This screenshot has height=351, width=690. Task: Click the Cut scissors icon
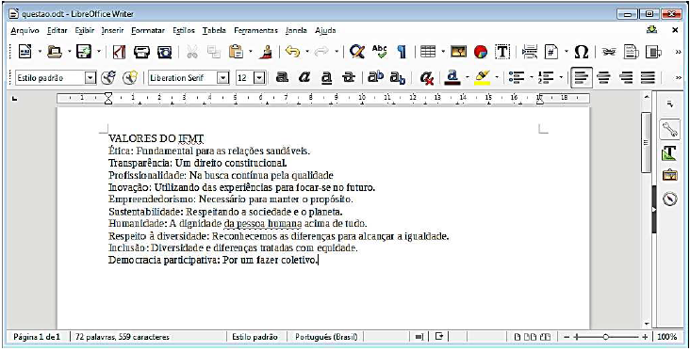[x=192, y=52]
